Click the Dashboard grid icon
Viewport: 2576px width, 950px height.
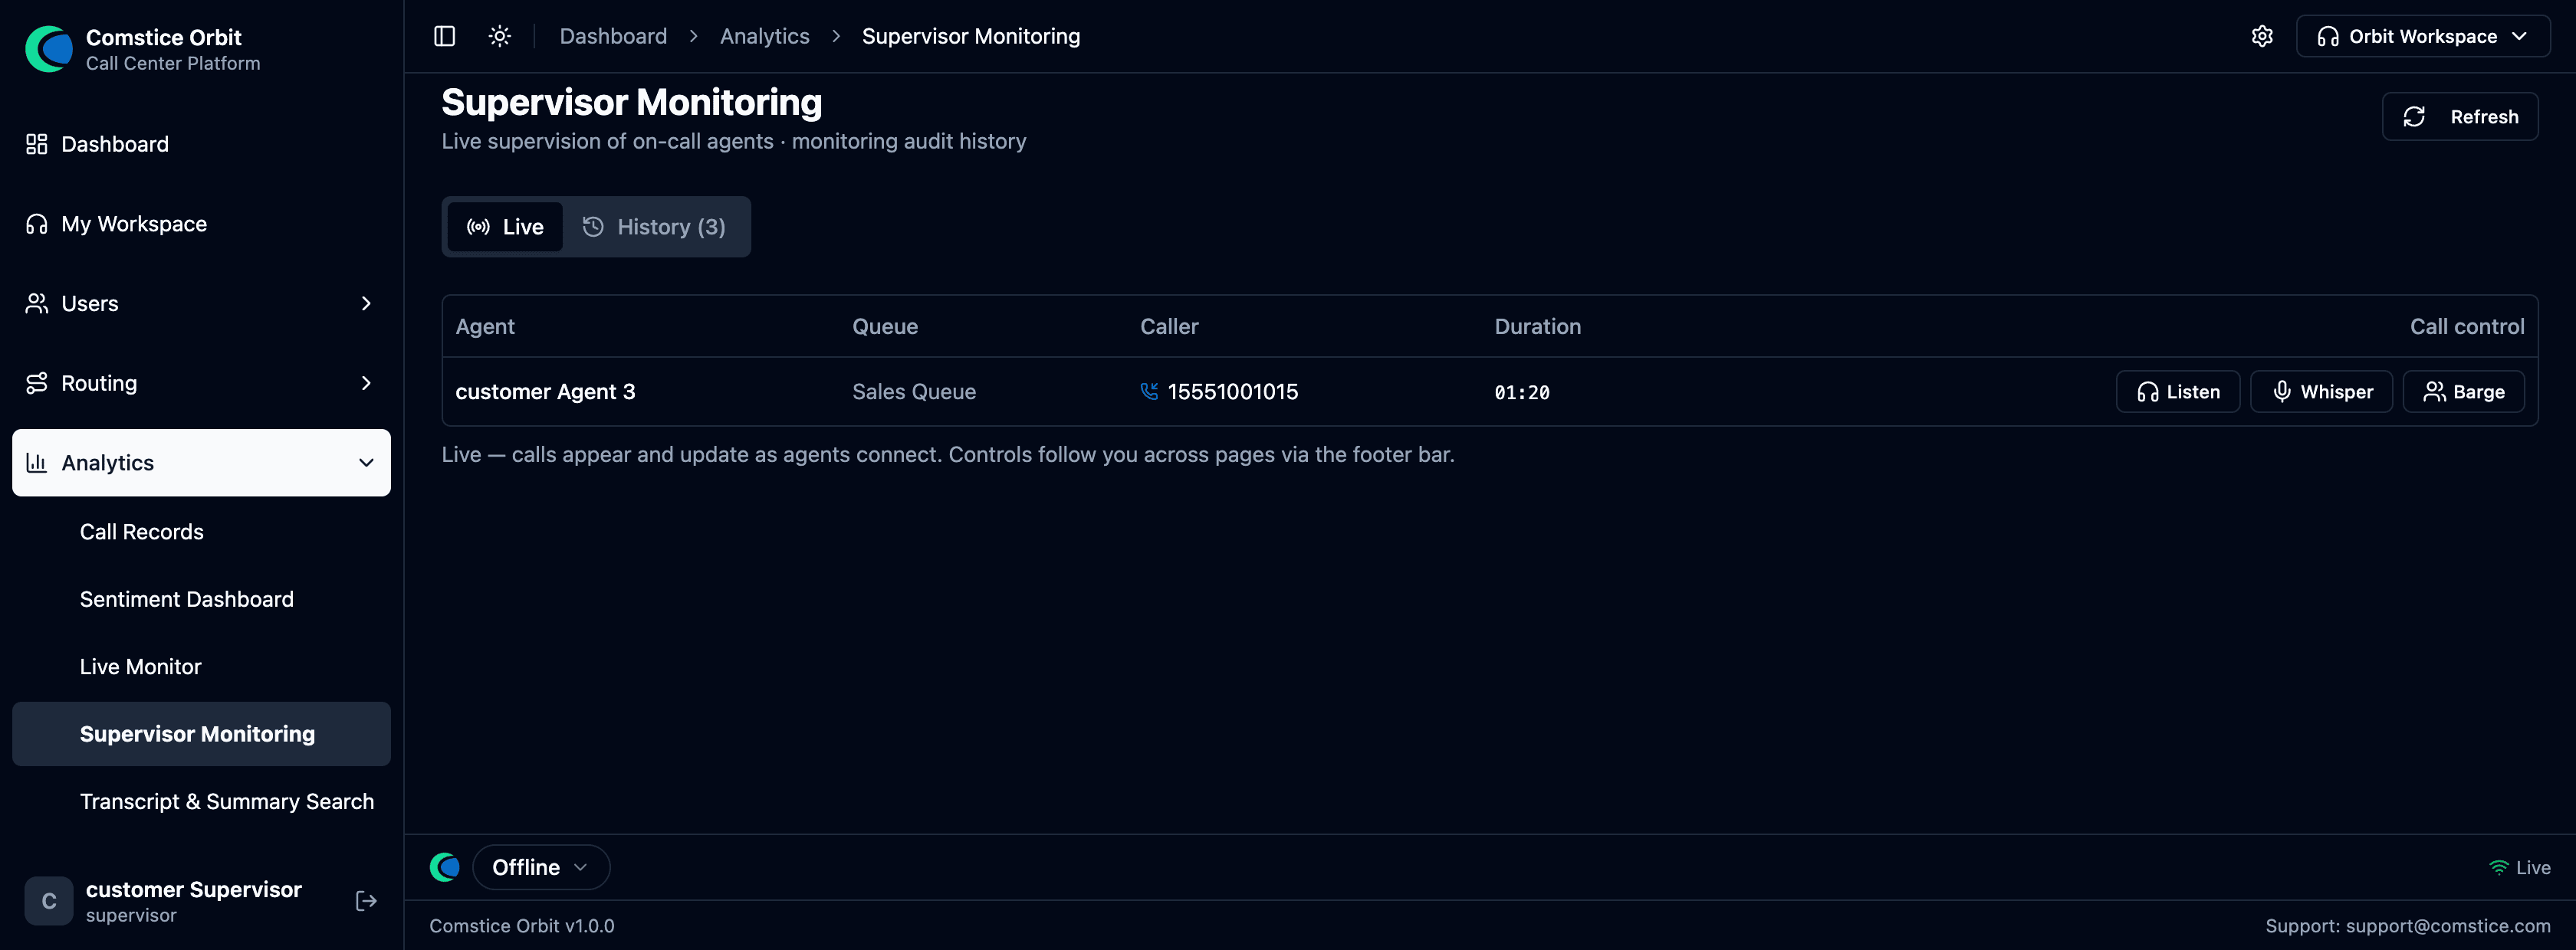point(37,144)
